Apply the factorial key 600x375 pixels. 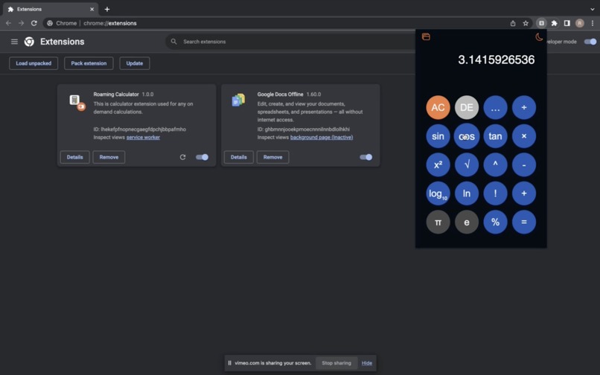point(495,193)
